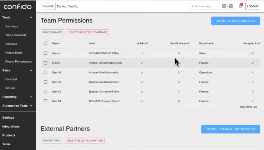Click User 60's Accepted Invite X mark

click(x=252, y=92)
